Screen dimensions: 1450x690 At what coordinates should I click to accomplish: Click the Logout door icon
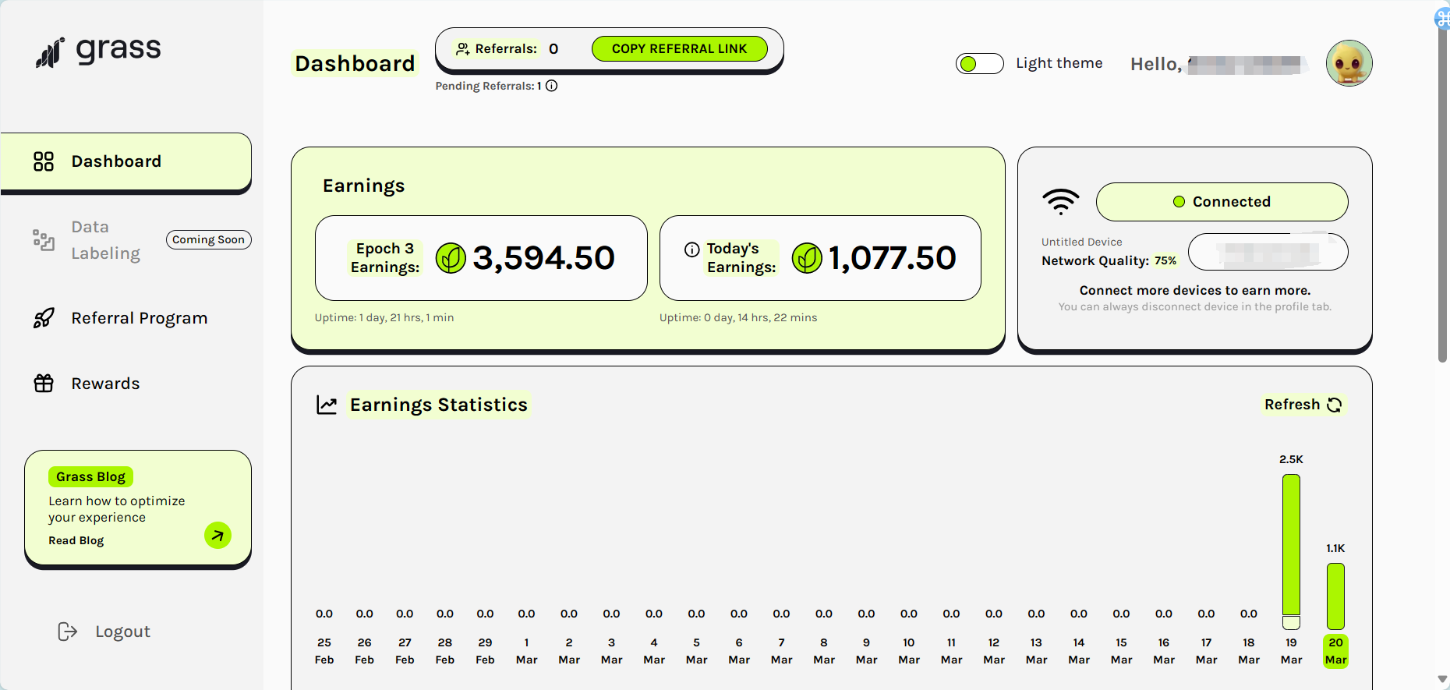click(68, 632)
